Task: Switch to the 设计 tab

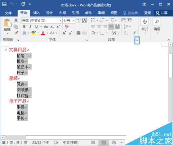Action: pos(49,13)
